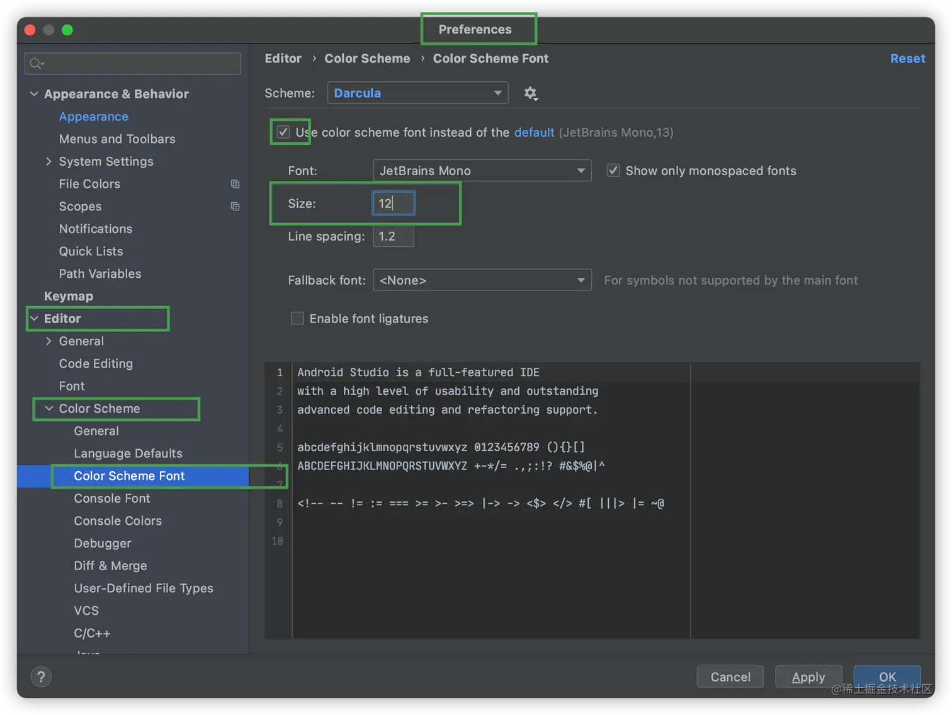Open Path Variables settings
Screen dimensions: 952x715
(100, 274)
